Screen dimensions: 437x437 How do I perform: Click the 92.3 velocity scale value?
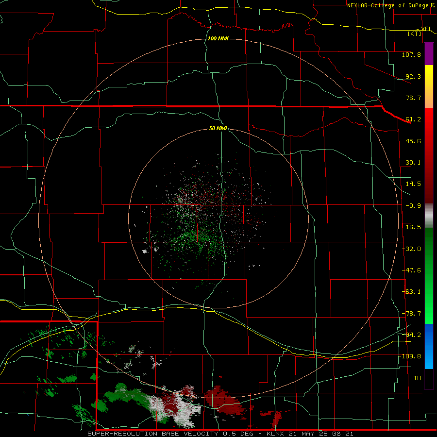point(413,76)
